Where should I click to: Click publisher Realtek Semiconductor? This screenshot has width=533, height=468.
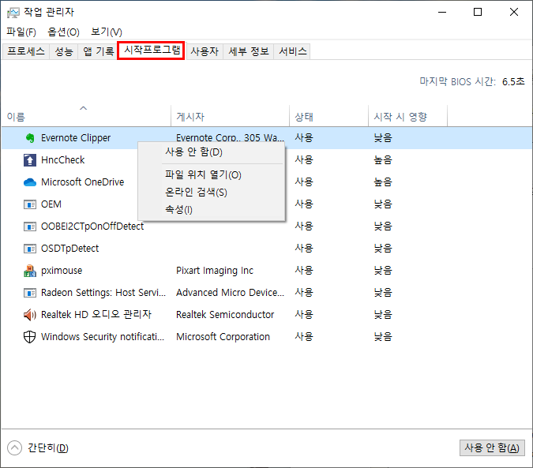pos(225,314)
